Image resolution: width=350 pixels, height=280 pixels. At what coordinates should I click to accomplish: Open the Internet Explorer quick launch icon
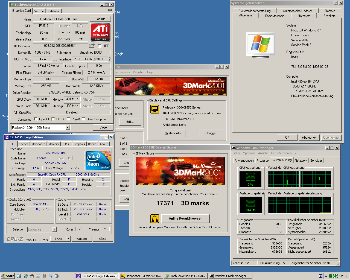[25, 276]
